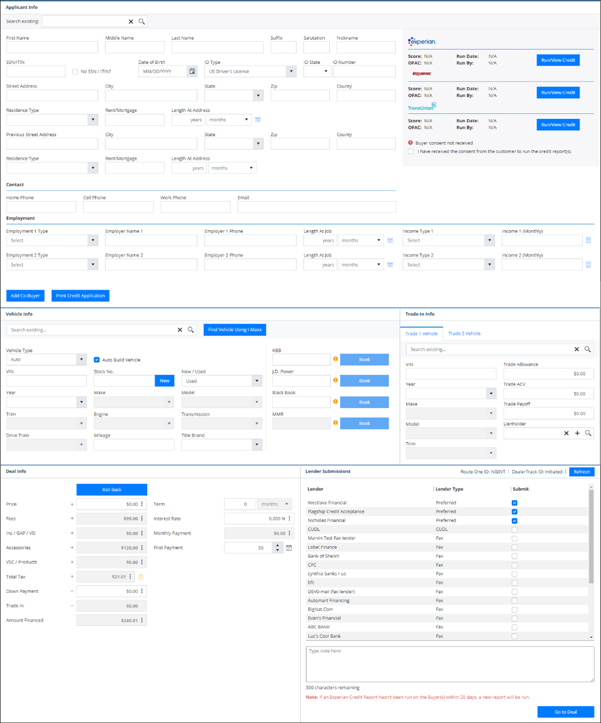
Task: Open the Price options kebab menu
Action: [x=142, y=504]
